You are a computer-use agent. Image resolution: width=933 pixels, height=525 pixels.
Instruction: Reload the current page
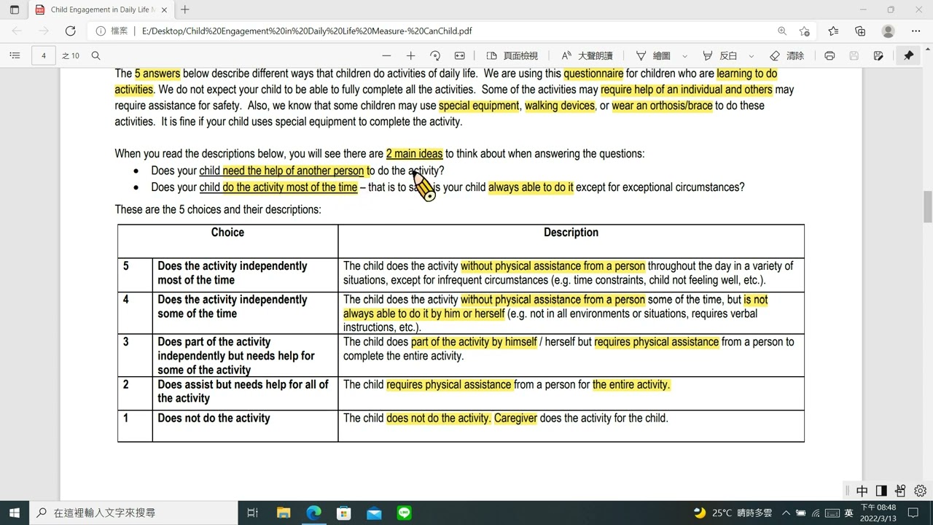[70, 31]
